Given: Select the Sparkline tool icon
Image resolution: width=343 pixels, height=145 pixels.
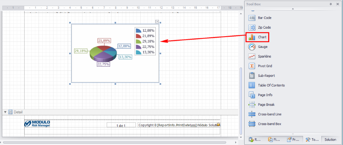Looking at the screenshot, I should (252, 56).
